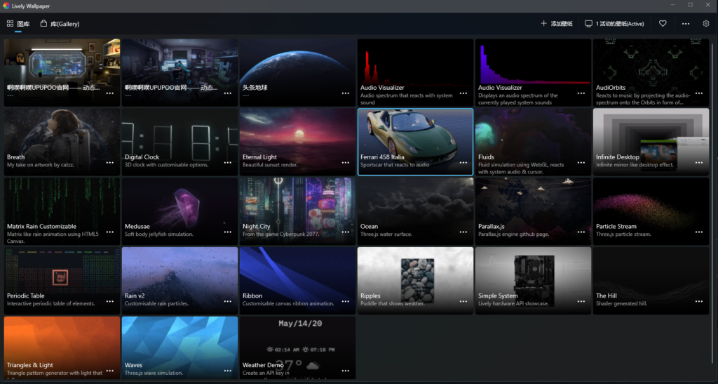Open more options for Waves wallpaper
Screen dimensions: 718x384
pos(228,371)
